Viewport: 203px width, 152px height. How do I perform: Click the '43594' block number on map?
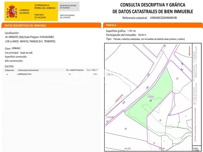(x=151, y=97)
